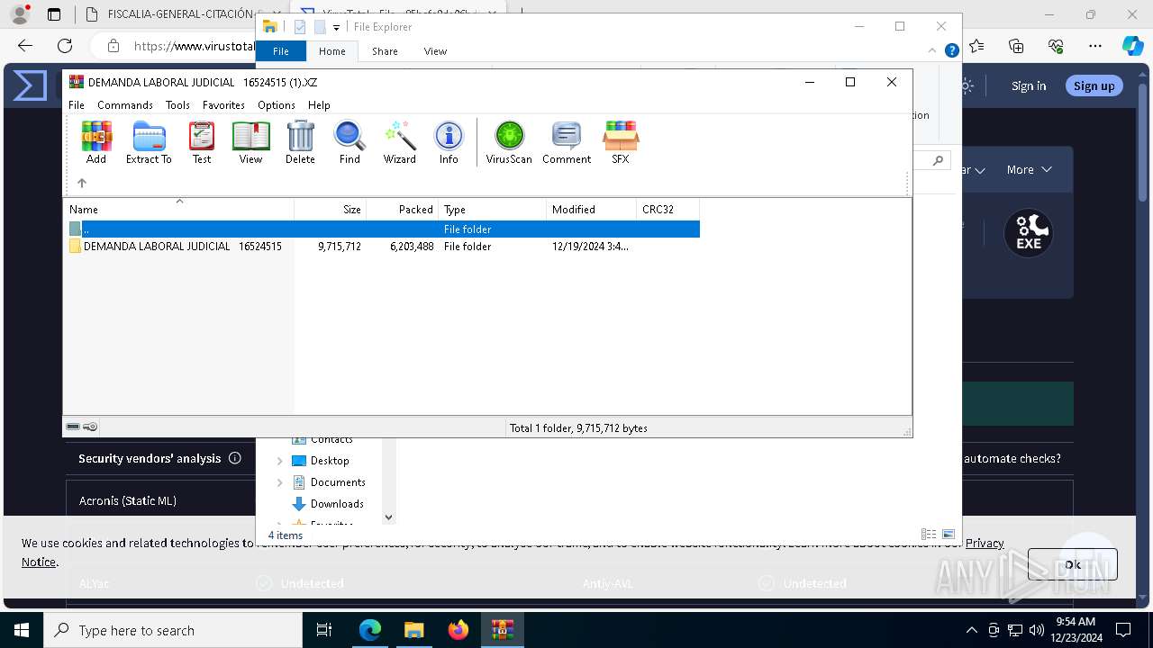Click the browser back arrow
Viewport: 1153px width, 648px height.
coord(25,46)
